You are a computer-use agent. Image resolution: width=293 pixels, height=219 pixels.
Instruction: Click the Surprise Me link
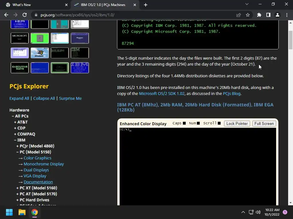[x=70, y=98]
